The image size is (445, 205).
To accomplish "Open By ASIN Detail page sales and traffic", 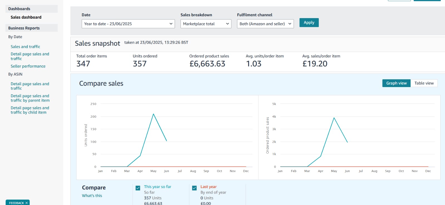I will pyautogui.click(x=30, y=86).
